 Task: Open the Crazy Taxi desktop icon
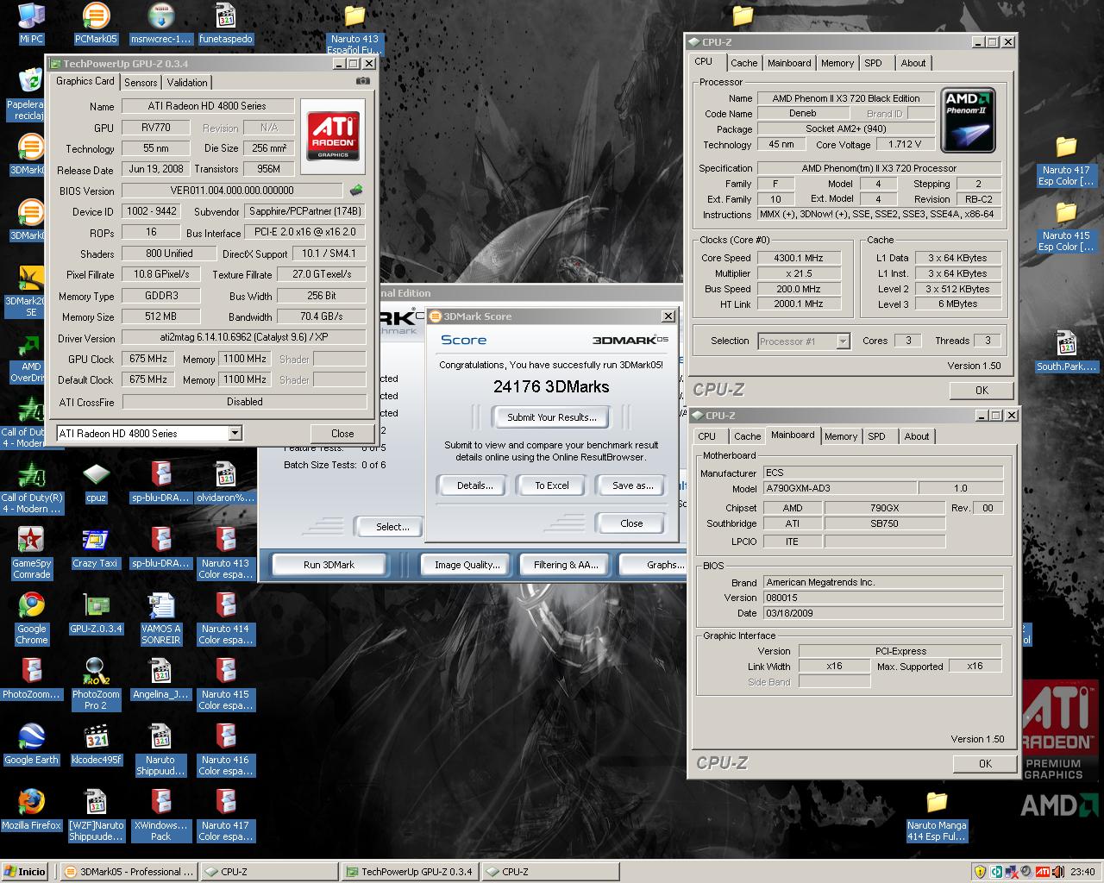point(96,548)
